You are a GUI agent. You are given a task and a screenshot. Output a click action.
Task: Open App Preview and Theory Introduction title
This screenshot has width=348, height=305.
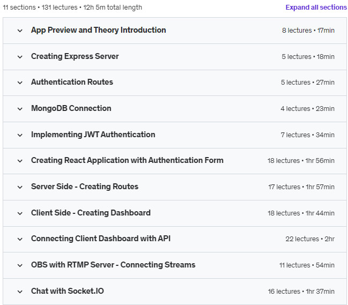[98, 30]
